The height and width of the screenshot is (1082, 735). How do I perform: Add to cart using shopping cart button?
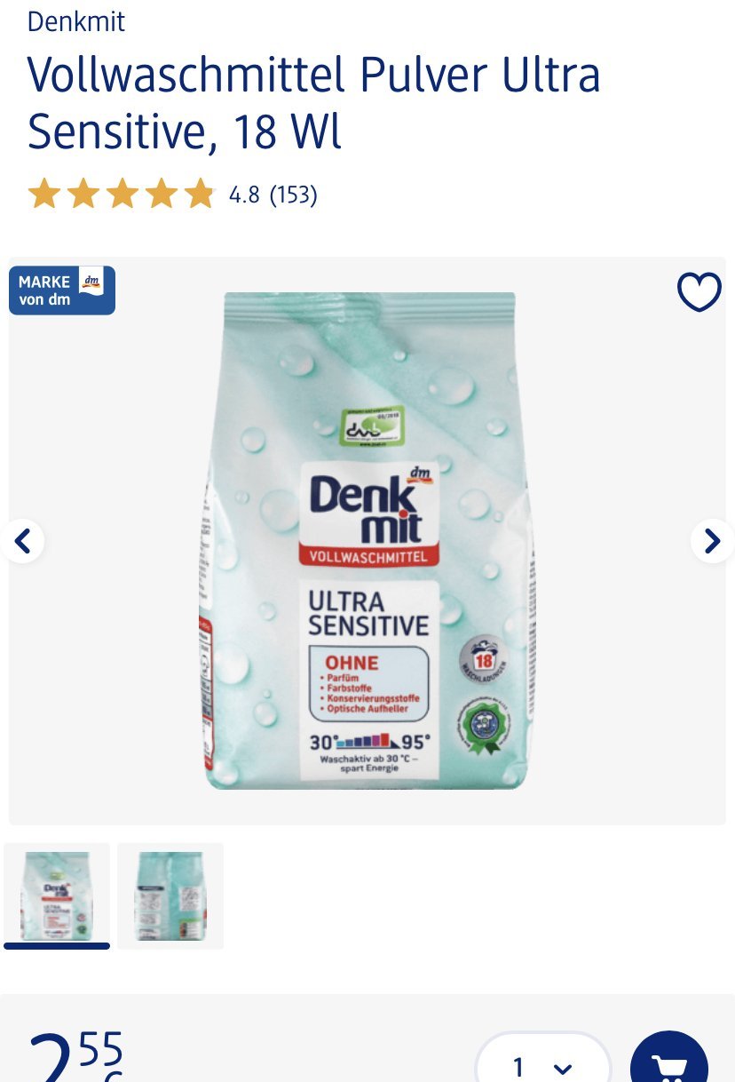click(669, 1062)
